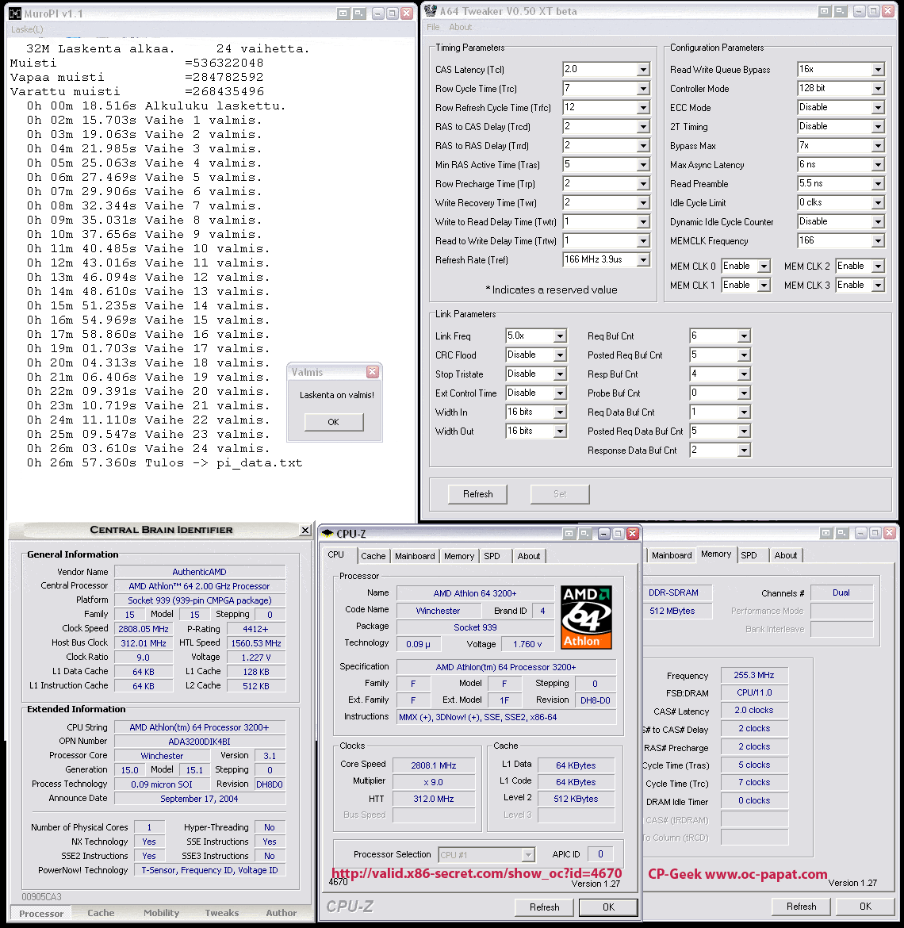Screen dimensions: 904x928
Task: Open the MEMCLK Frequency dropdown
Action: pos(878,241)
